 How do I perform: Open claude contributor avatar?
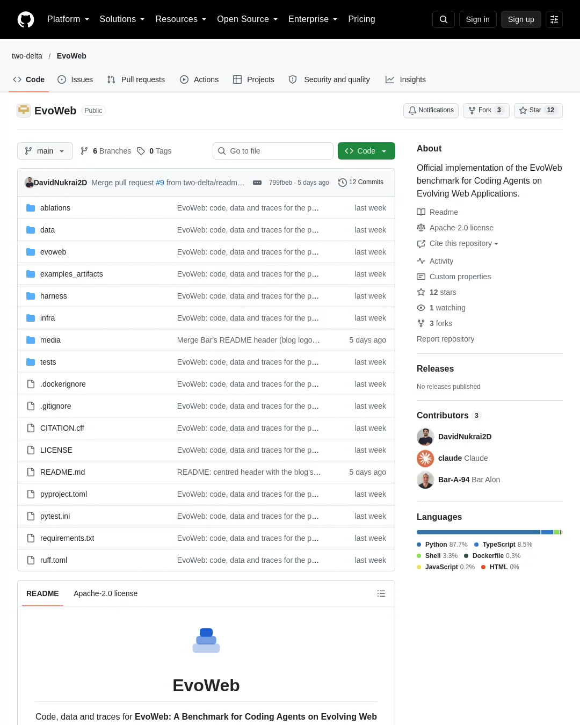point(425,458)
